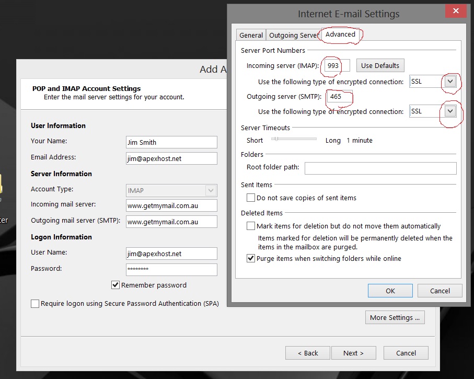This screenshot has width=474, height=379.
Task: Enable Require logon using Secure Password Authentication
Action: point(35,304)
